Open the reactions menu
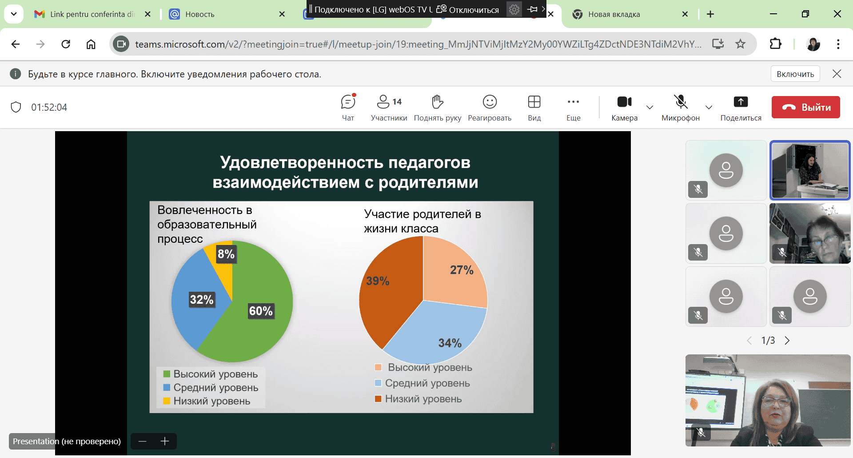The width and height of the screenshot is (853, 458). pyautogui.click(x=489, y=107)
